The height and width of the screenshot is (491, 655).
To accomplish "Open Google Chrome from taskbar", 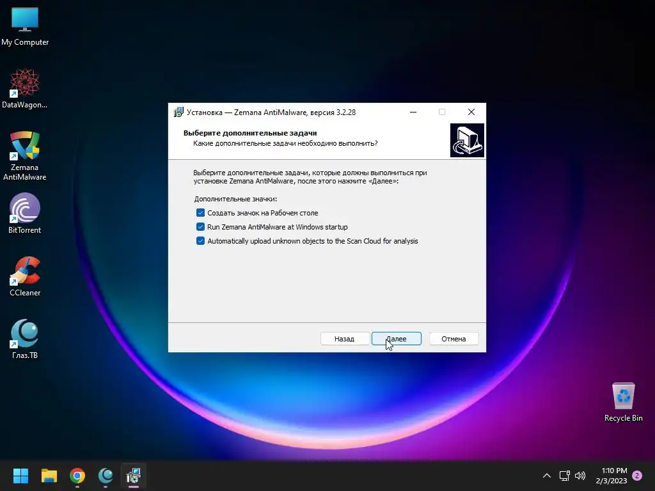I will coord(77,476).
